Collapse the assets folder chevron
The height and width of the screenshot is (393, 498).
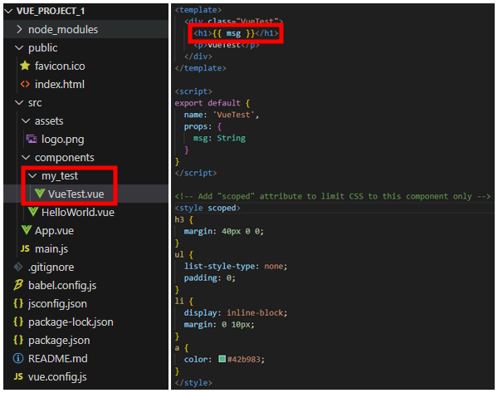click(x=26, y=120)
